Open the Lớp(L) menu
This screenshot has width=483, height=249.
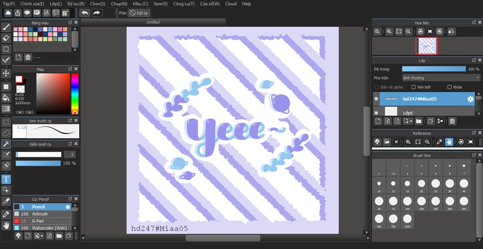click(56, 4)
